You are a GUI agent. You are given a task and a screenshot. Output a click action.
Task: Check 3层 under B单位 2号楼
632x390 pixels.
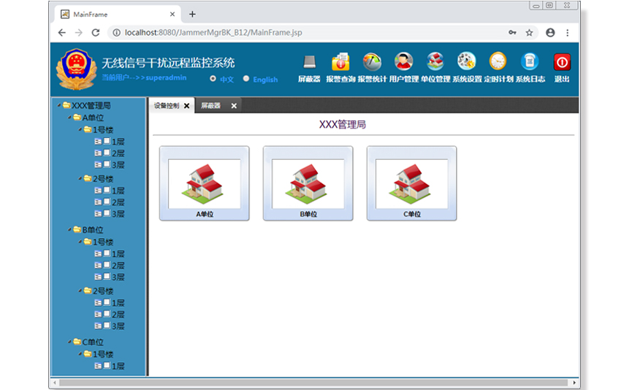(107, 325)
